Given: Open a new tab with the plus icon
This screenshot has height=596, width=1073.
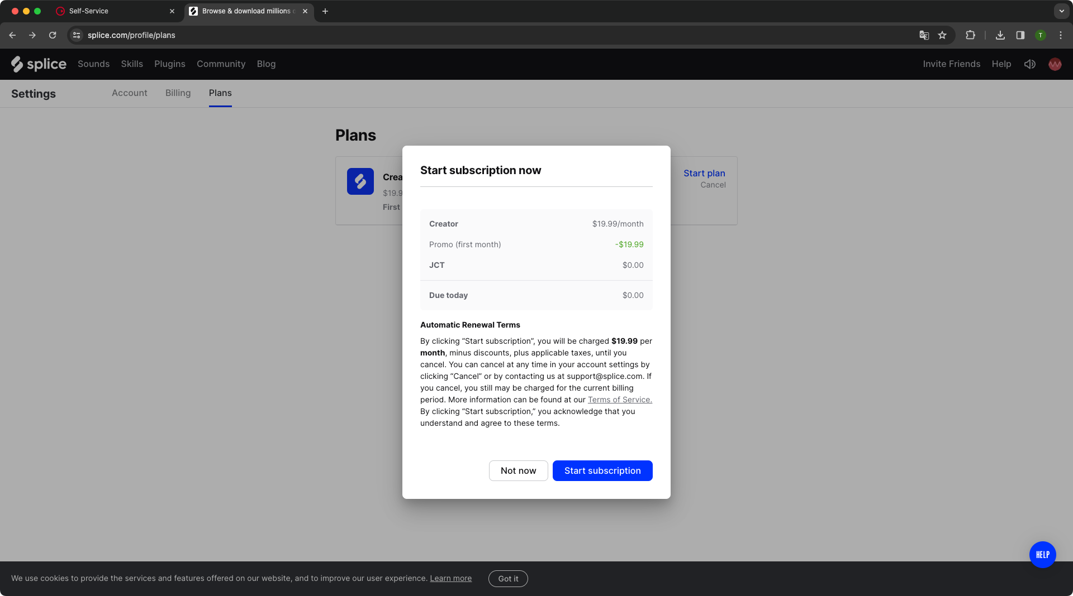Looking at the screenshot, I should click(325, 11).
